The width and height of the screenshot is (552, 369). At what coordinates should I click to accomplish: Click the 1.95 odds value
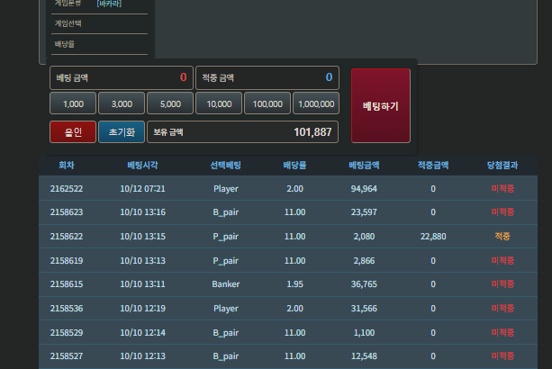tap(294, 283)
